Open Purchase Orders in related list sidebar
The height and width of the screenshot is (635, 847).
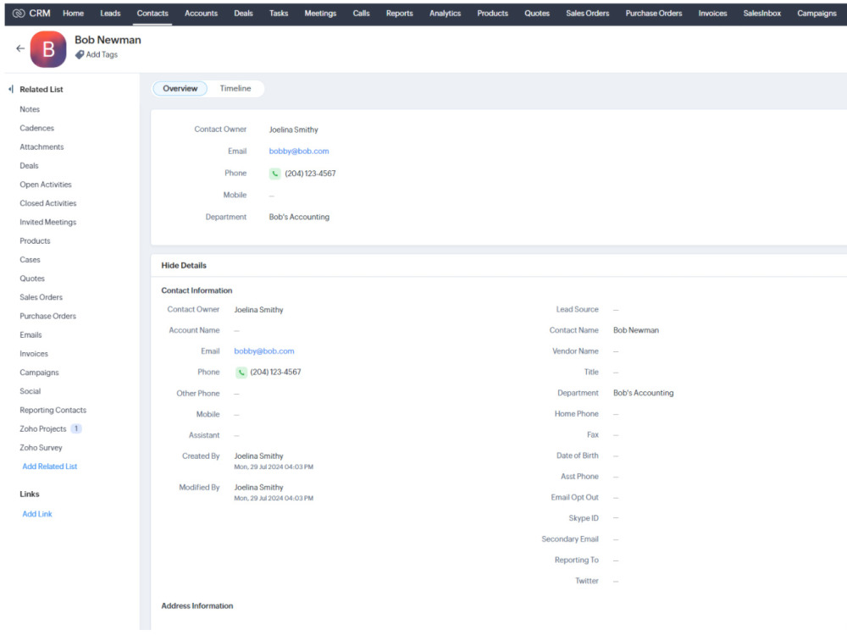coord(48,316)
